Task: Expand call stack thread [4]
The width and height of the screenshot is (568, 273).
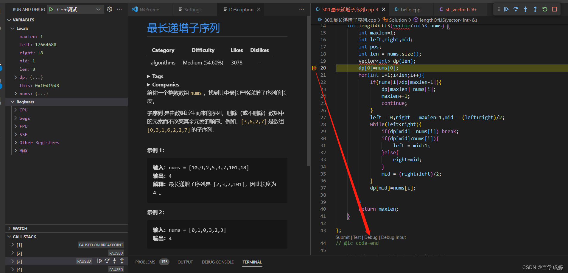Action: point(13,269)
